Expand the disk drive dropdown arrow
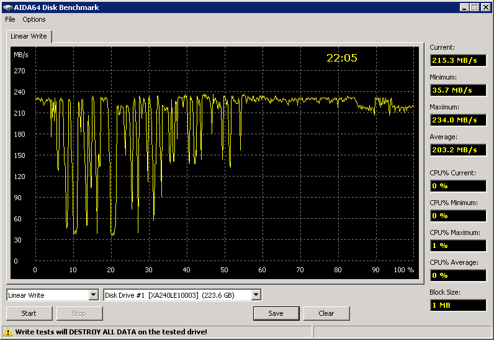This screenshot has width=494, height=340. click(x=256, y=295)
